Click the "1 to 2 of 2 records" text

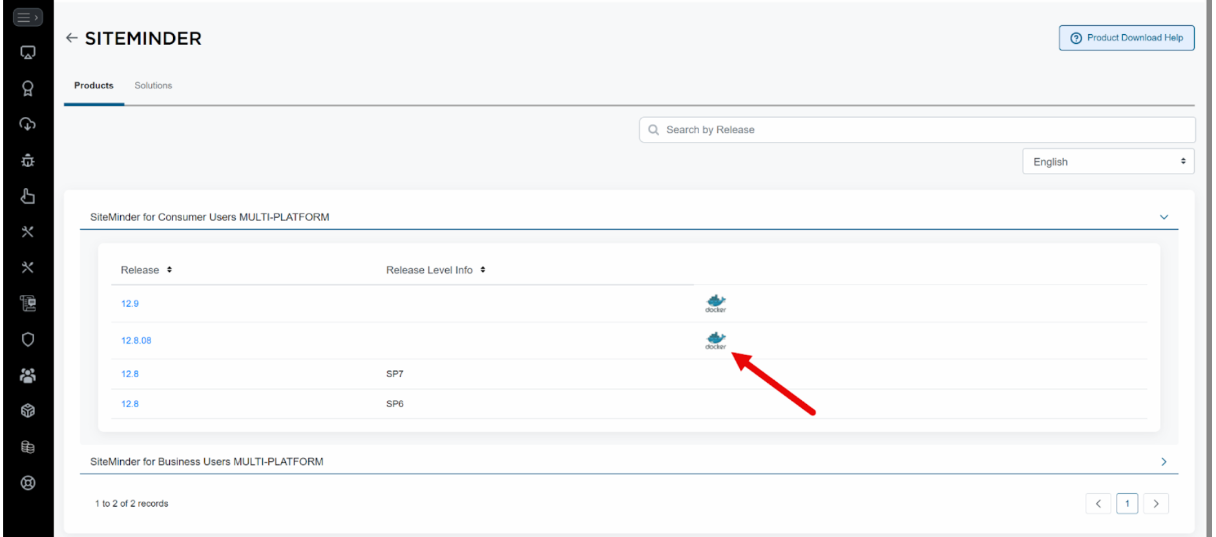click(132, 503)
